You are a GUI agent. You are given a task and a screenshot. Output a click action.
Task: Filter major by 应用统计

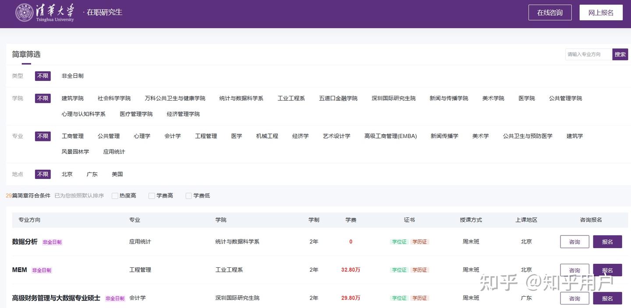(114, 152)
